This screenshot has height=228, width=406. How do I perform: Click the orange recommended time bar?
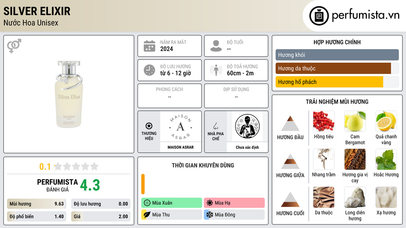coord(143,184)
